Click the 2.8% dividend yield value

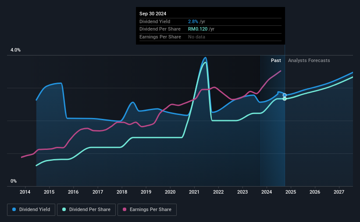193,21
